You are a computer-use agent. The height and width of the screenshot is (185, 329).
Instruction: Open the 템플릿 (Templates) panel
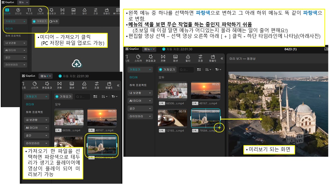pos(107,10)
